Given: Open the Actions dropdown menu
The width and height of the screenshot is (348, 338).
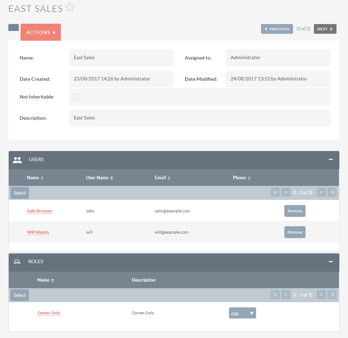Looking at the screenshot, I should (x=41, y=32).
